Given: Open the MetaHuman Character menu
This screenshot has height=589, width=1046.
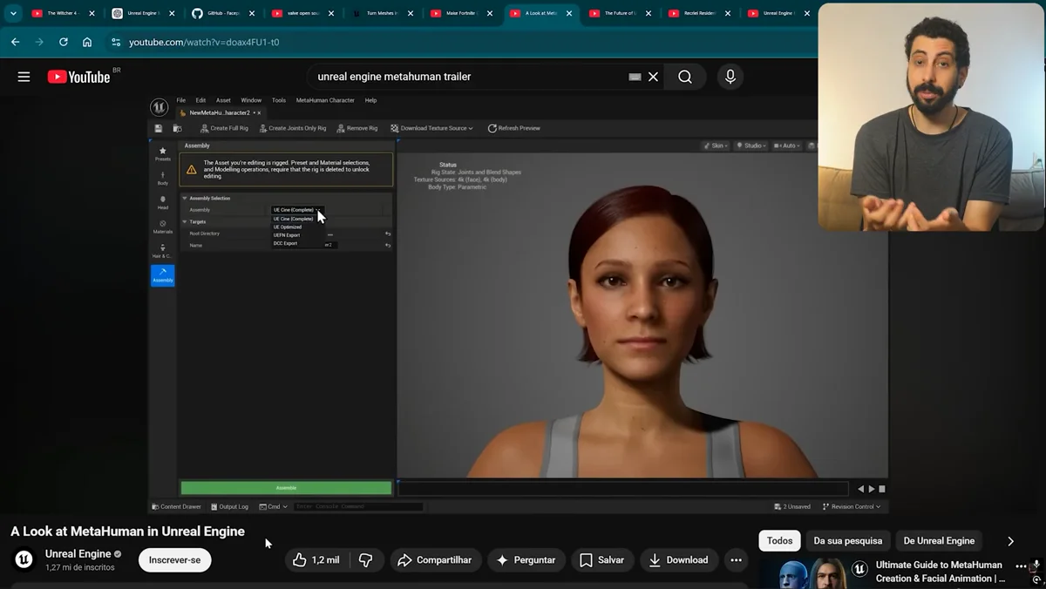Looking at the screenshot, I should [325, 100].
